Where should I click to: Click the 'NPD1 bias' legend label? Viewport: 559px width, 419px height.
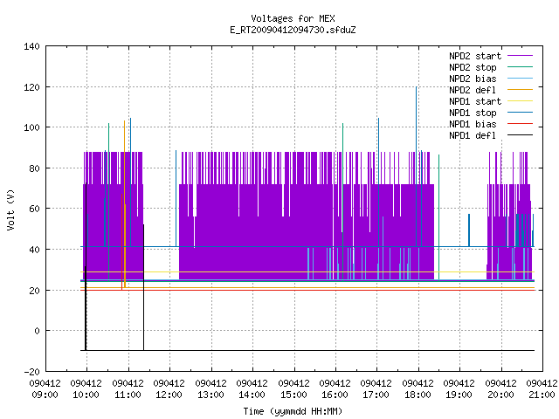473,124
